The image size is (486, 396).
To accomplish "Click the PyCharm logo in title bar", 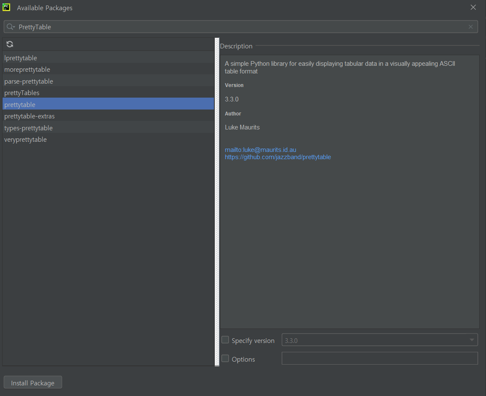I will click(6, 8).
